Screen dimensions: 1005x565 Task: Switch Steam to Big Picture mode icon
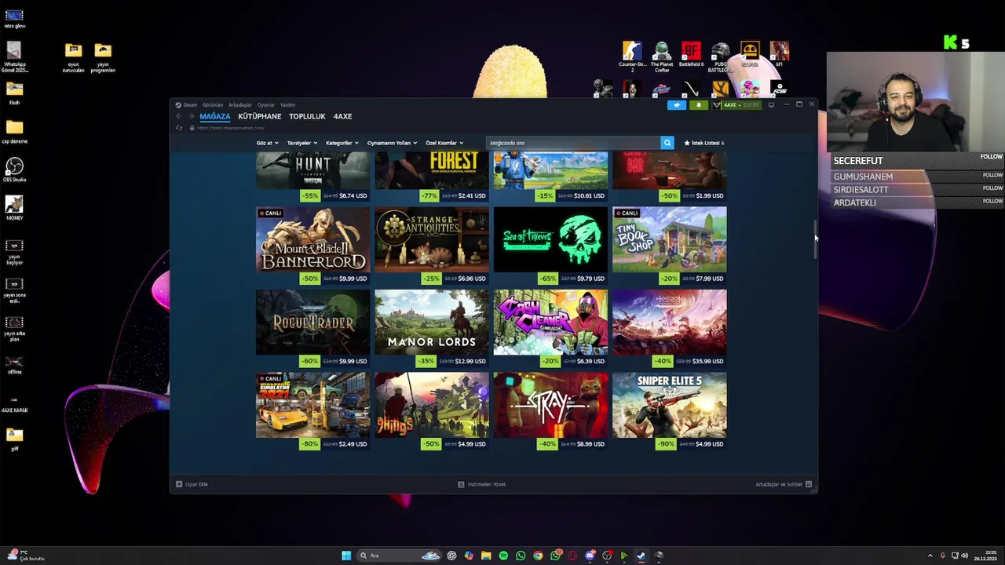772,105
